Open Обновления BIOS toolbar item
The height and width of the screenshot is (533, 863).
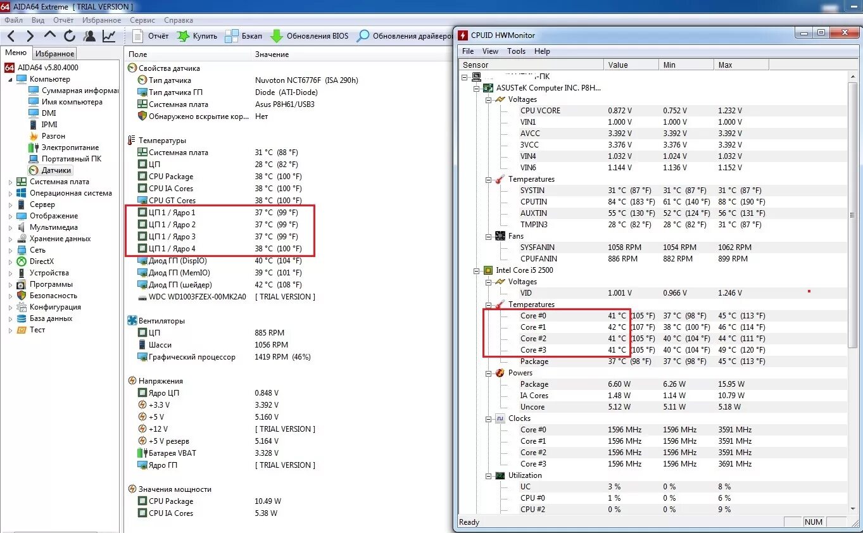[x=309, y=36]
